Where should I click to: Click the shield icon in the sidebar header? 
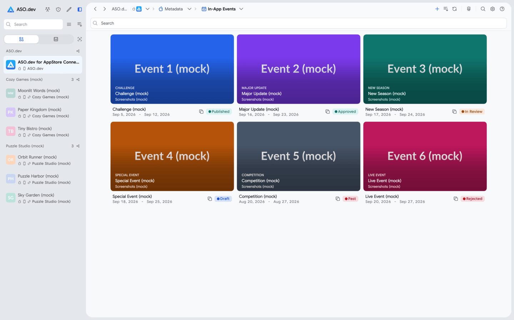[58, 9]
